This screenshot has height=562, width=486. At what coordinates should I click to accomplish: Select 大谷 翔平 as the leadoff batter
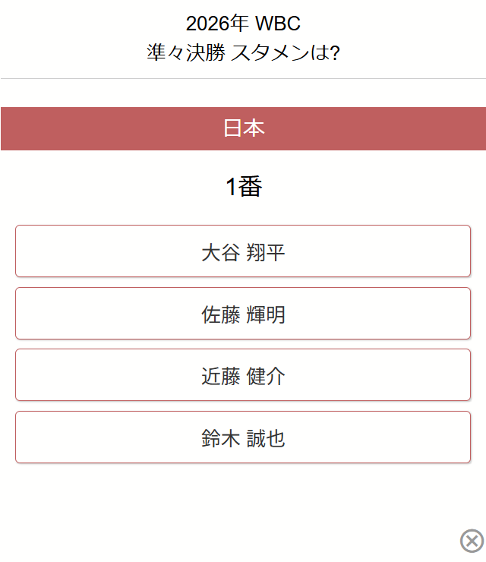click(x=243, y=251)
